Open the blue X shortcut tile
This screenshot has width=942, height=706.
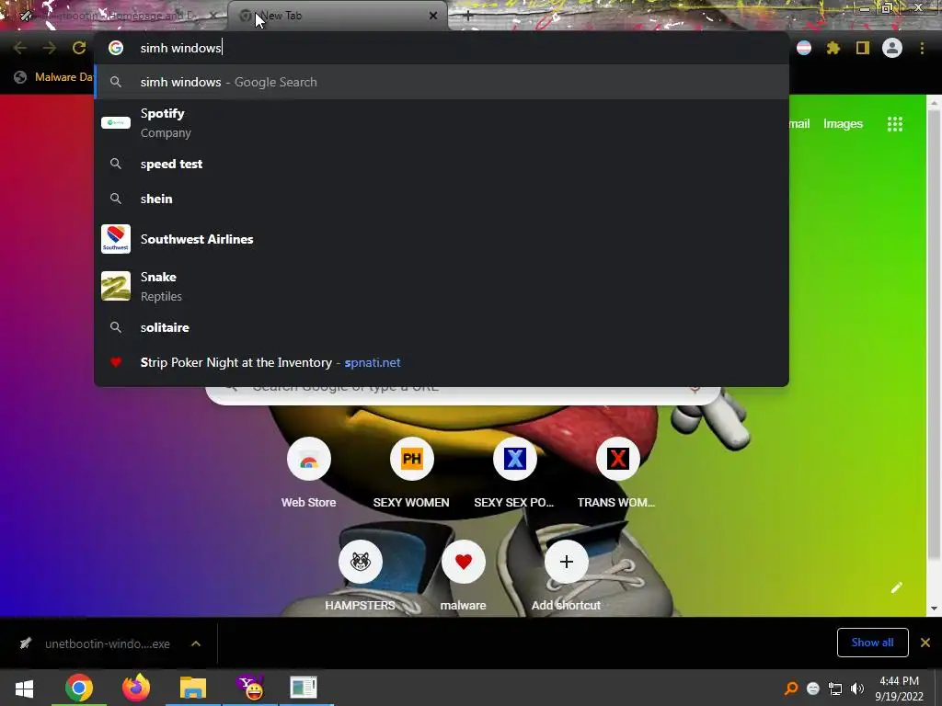click(x=514, y=473)
